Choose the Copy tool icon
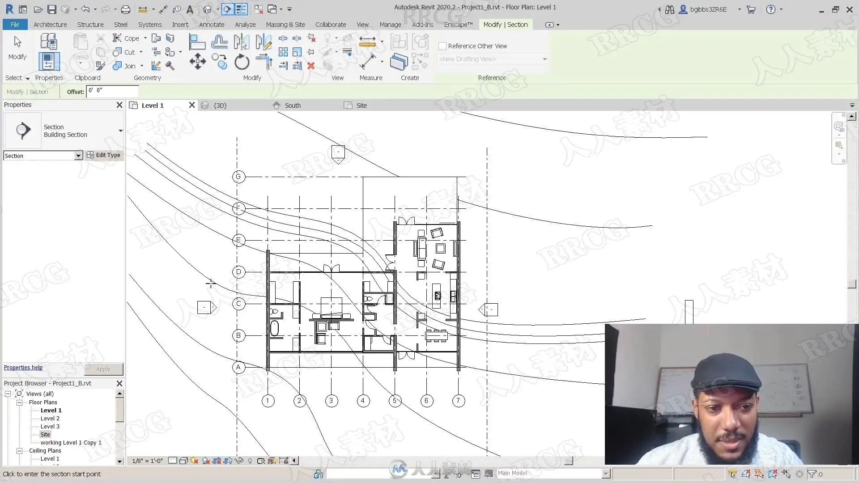The width and height of the screenshot is (859, 483). pyautogui.click(x=219, y=61)
